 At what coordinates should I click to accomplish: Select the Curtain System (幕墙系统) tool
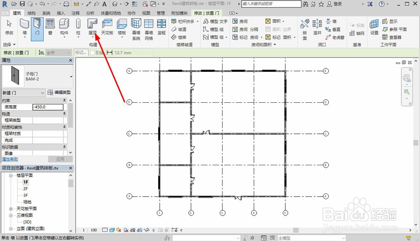(x=136, y=29)
